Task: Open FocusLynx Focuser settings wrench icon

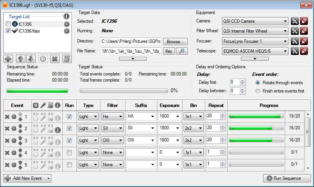Action: point(295,41)
